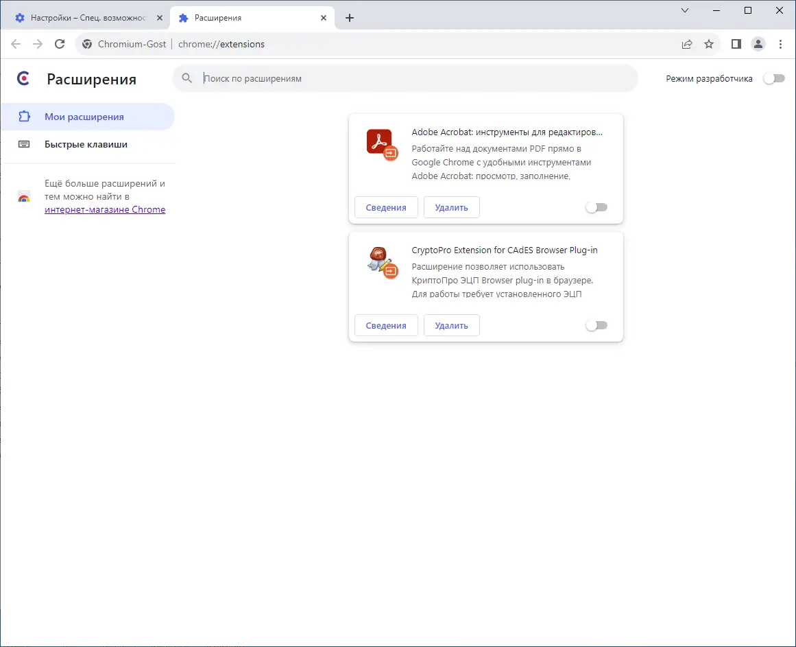Select the Расширения browser tab
Viewport: 796px width, 647px height.
pyautogui.click(x=252, y=18)
